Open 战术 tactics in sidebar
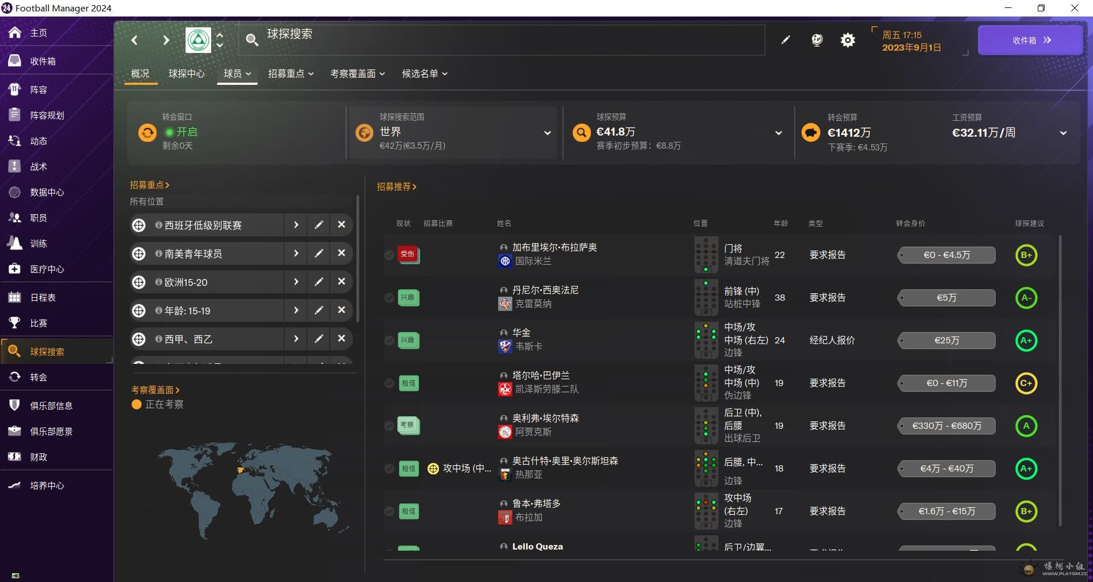This screenshot has height=582, width=1093. tap(57, 166)
